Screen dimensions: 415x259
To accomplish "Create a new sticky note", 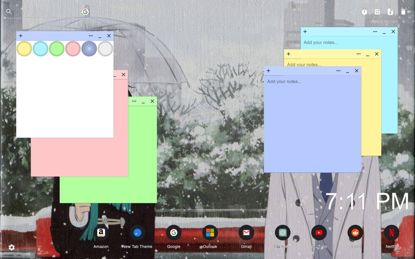I will click(x=390, y=12).
